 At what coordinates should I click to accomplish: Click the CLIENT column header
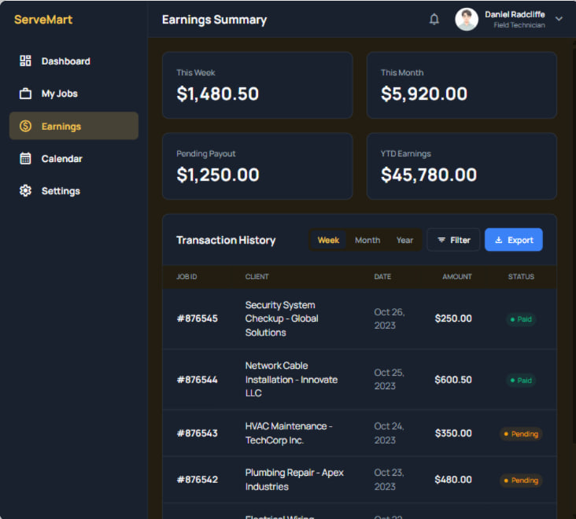pyautogui.click(x=257, y=276)
